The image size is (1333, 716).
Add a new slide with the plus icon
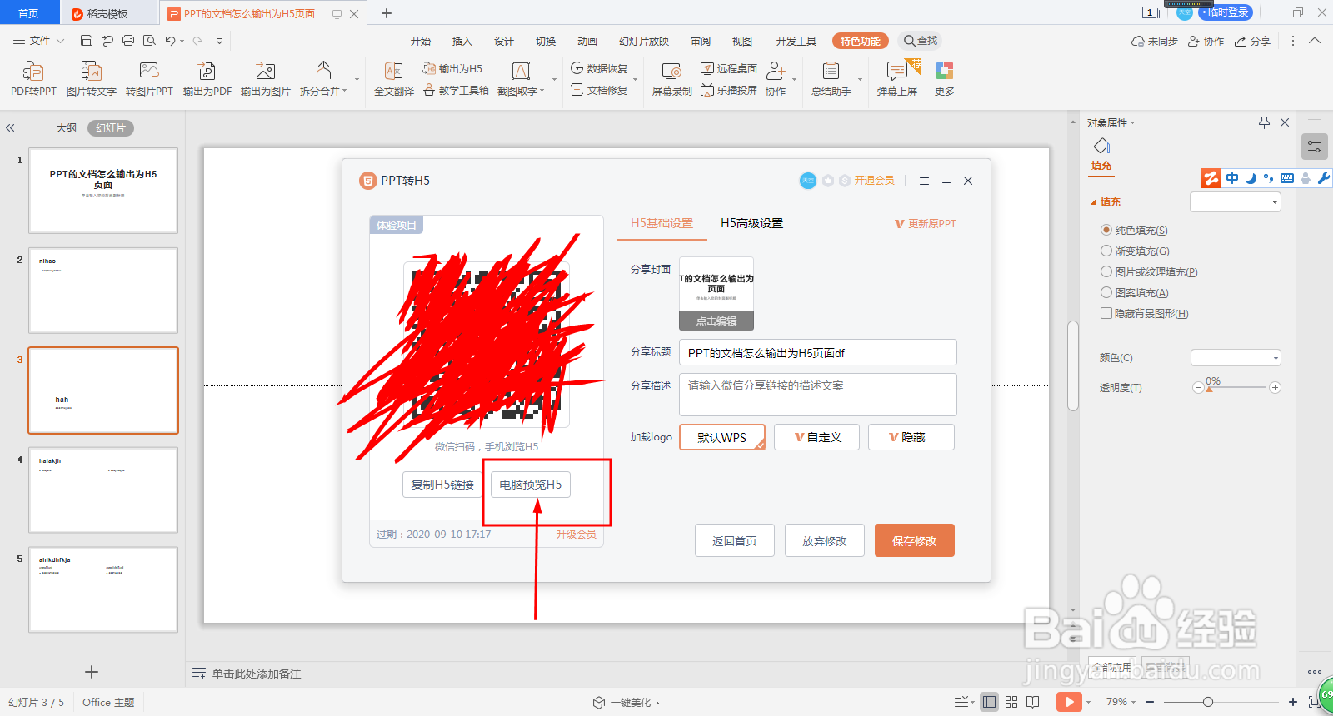point(92,672)
